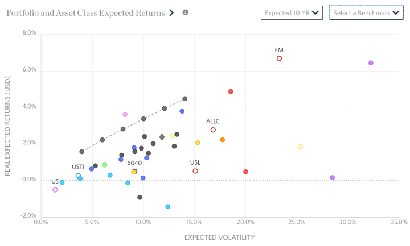Image resolution: width=410 pixels, height=246 pixels.
Task: Select the purple point at top right
Action: (x=371, y=63)
